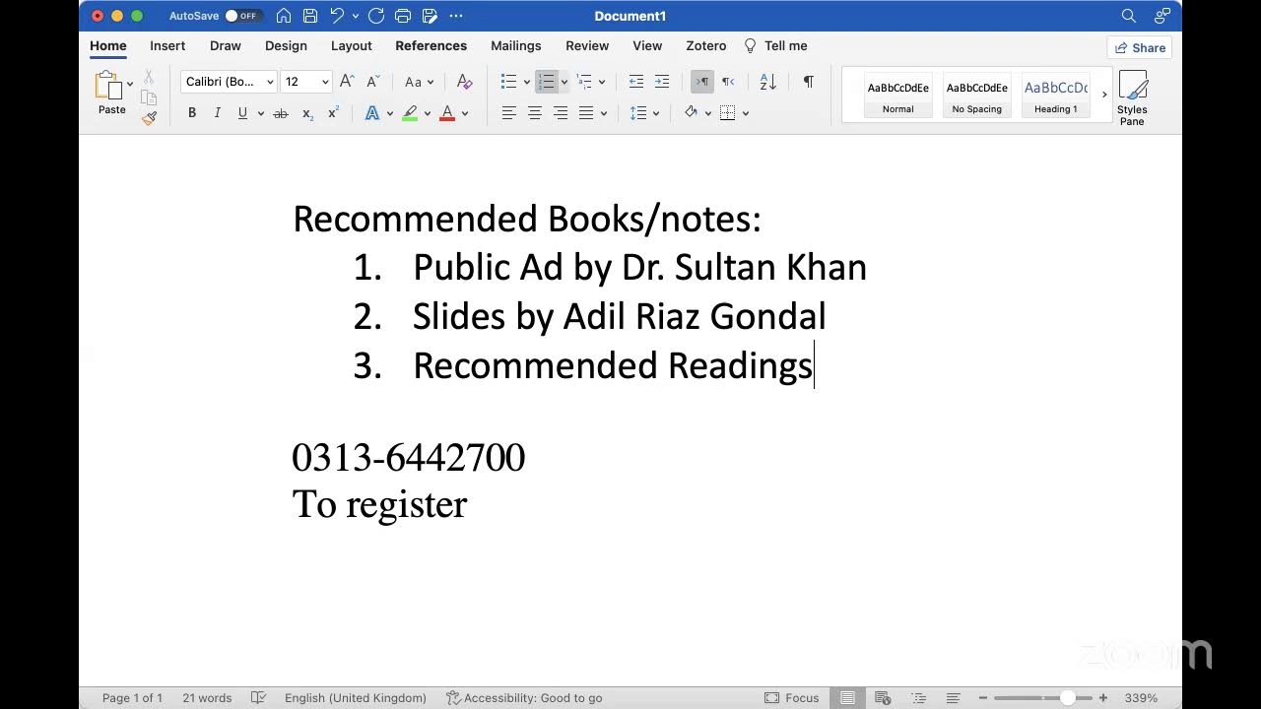Toggle Superscript formatting
Viewport: 1261px width, 709px height.
click(x=333, y=113)
